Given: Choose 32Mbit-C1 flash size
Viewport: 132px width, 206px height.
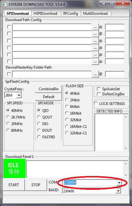Looking at the screenshot, I should (67, 133).
